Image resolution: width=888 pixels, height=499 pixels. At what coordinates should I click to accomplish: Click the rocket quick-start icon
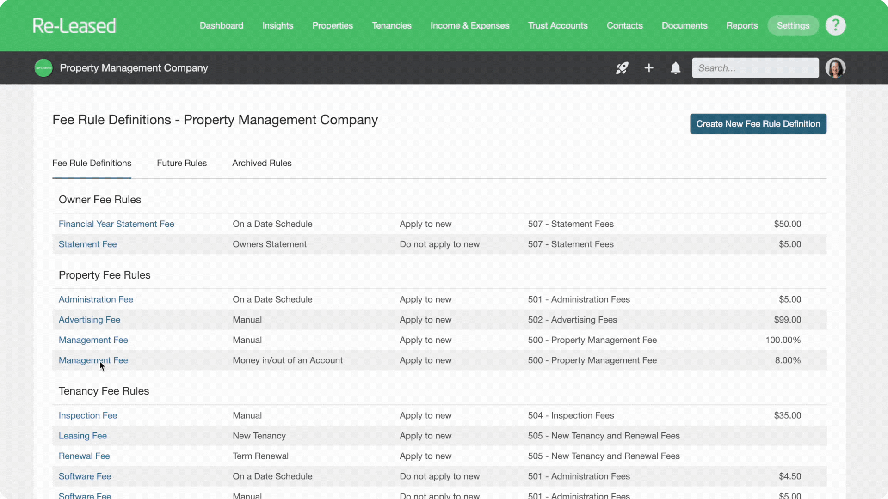tap(622, 68)
